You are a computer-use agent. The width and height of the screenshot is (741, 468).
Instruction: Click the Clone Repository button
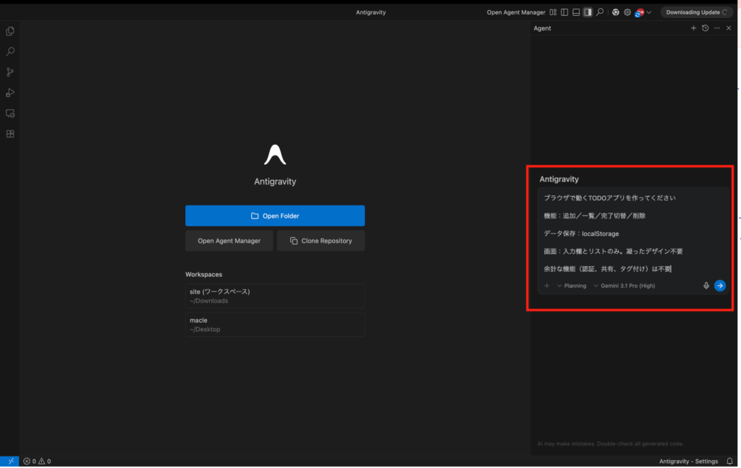point(321,241)
